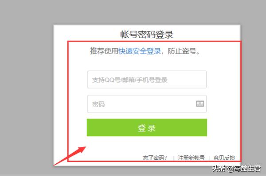Click the divider between 忘了密码? and 注册新帐号
This screenshot has width=266, height=177.
pos(174,158)
